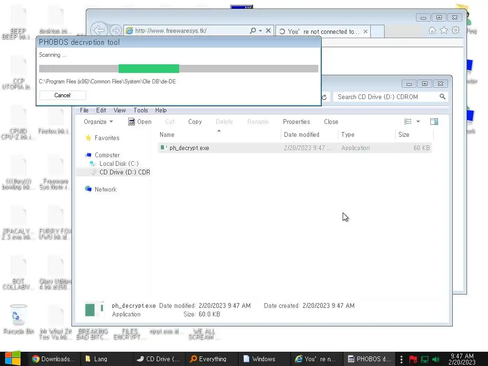Stop loading with address bar X

tap(268, 30)
